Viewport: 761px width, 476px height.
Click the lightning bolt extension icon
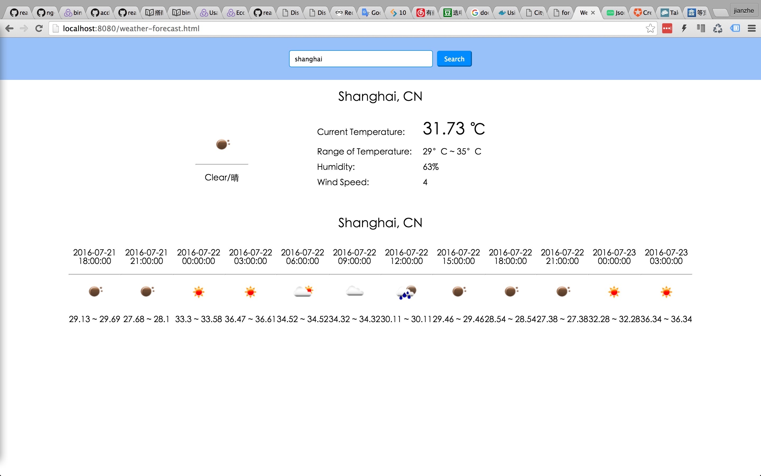tap(684, 29)
